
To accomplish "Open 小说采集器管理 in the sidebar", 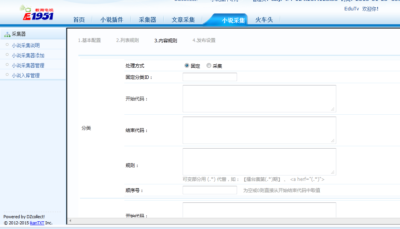I will tap(28, 65).
